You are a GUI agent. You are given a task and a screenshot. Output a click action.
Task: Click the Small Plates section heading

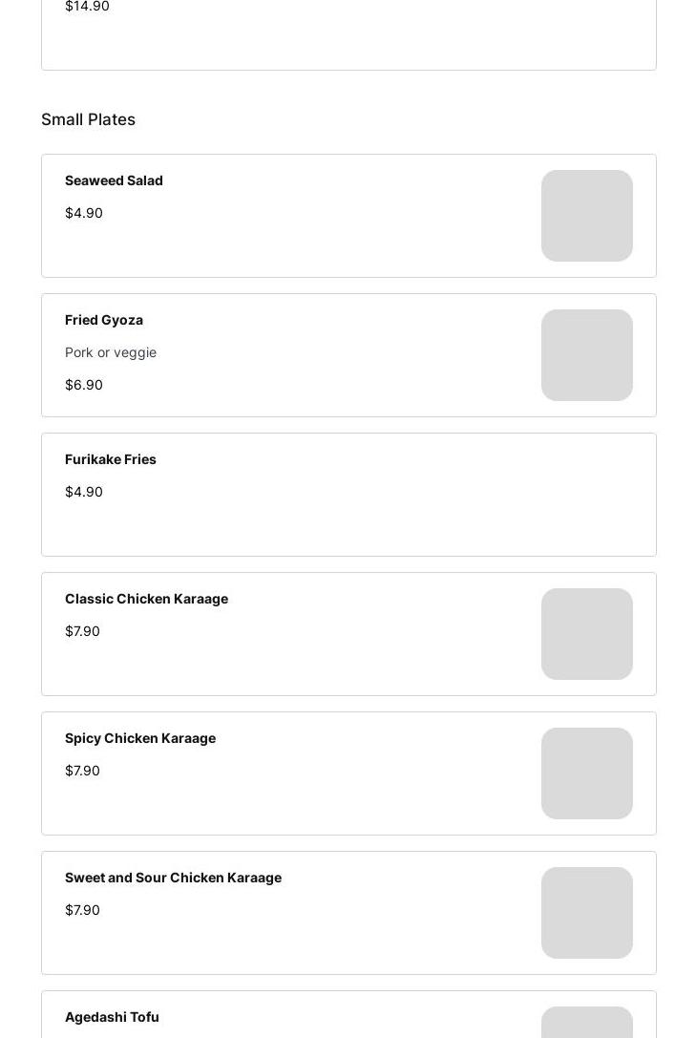pos(88,119)
